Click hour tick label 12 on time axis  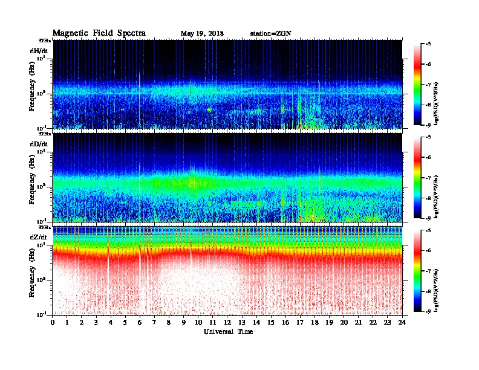227,323
